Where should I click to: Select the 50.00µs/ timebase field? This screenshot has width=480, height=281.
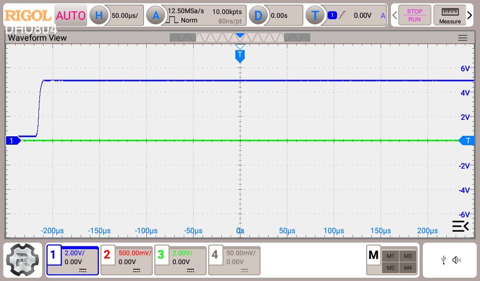tap(125, 15)
